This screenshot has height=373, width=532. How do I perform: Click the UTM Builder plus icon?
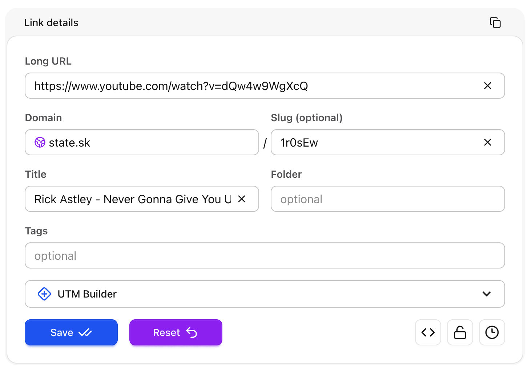(44, 294)
